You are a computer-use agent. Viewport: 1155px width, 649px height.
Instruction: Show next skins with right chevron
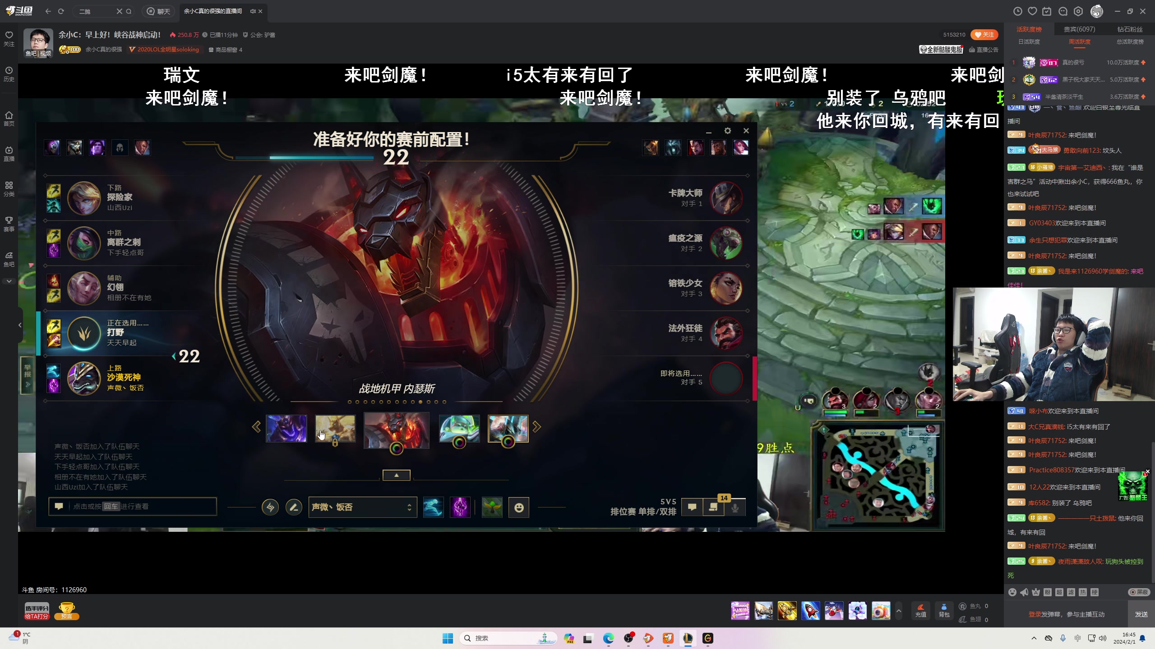pos(536,427)
